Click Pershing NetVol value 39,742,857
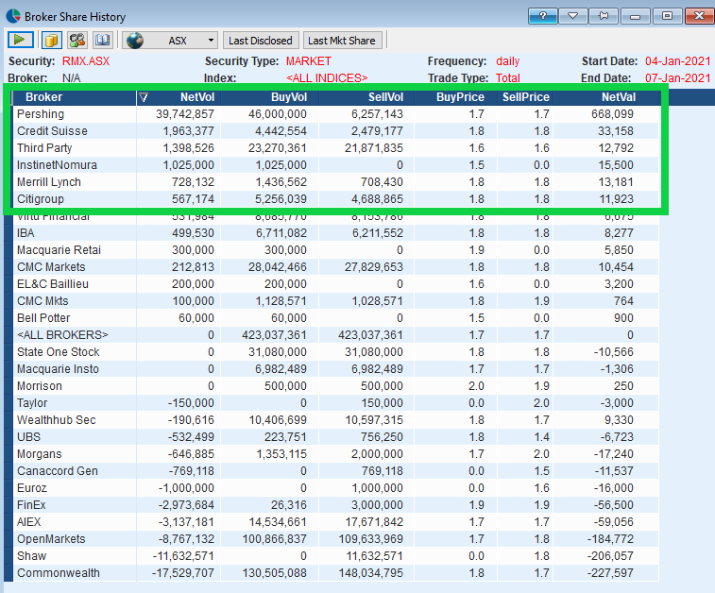Image resolution: width=715 pixels, height=593 pixels. [185, 114]
